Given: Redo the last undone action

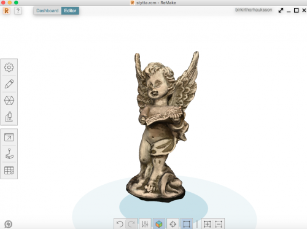Looking at the screenshot, I should pyautogui.click(x=131, y=224).
